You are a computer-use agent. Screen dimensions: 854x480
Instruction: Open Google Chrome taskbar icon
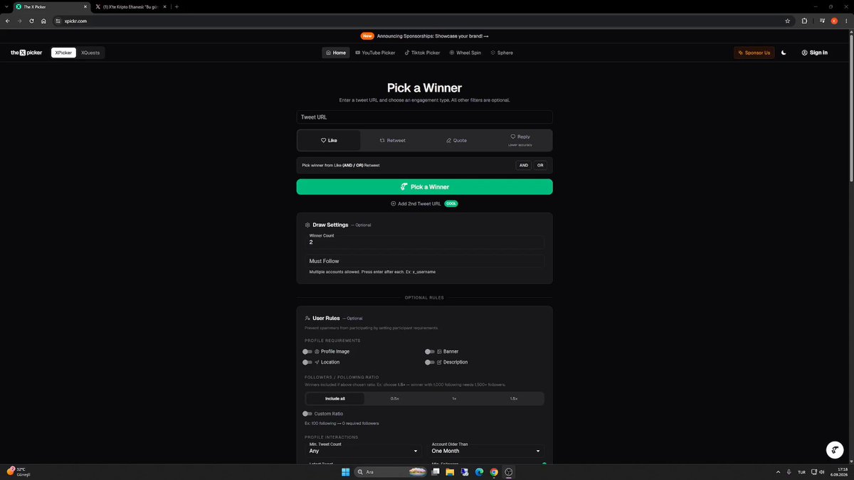point(494,472)
